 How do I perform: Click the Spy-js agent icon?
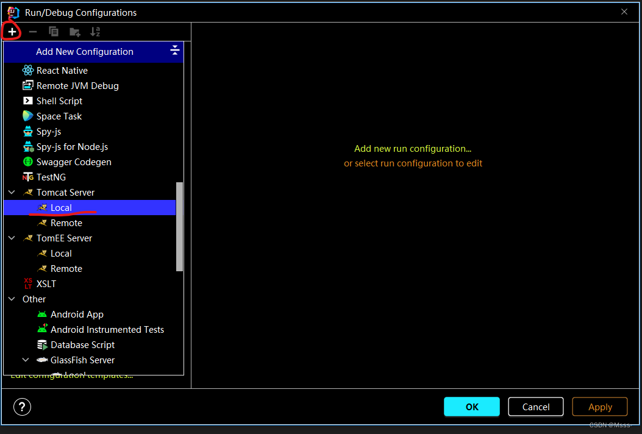[28, 132]
